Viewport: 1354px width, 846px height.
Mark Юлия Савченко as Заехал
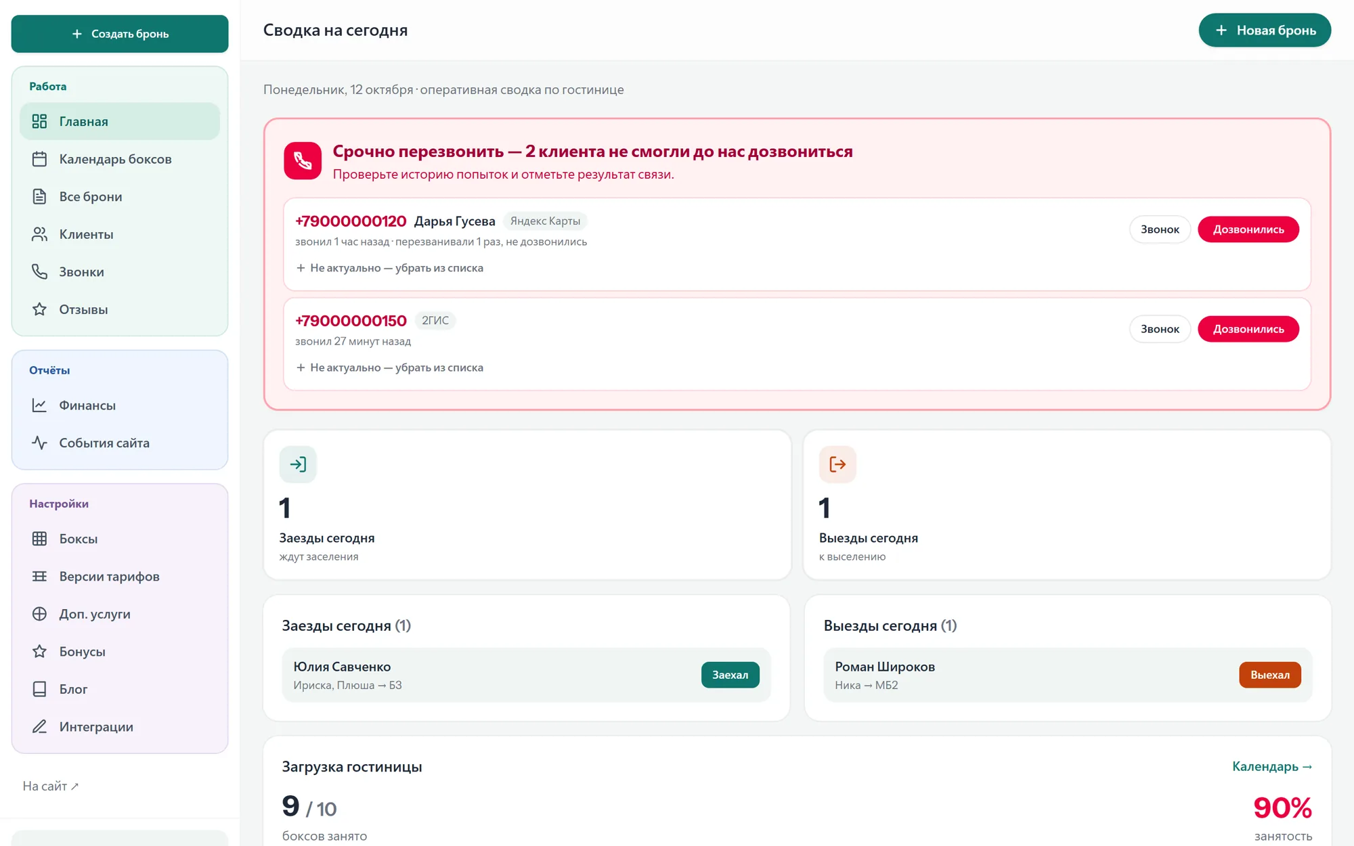[x=730, y=675]
